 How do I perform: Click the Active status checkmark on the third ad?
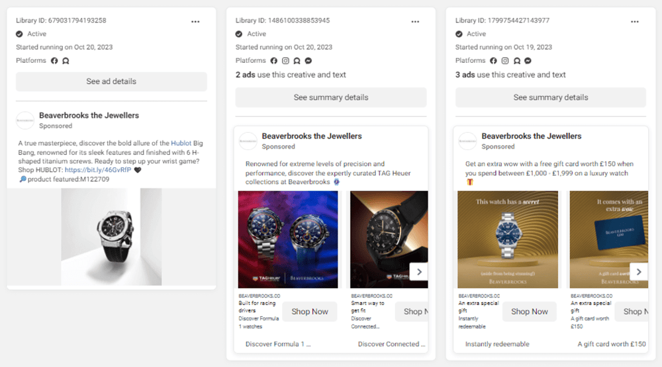pyautogui.click(x=459, y=34)
